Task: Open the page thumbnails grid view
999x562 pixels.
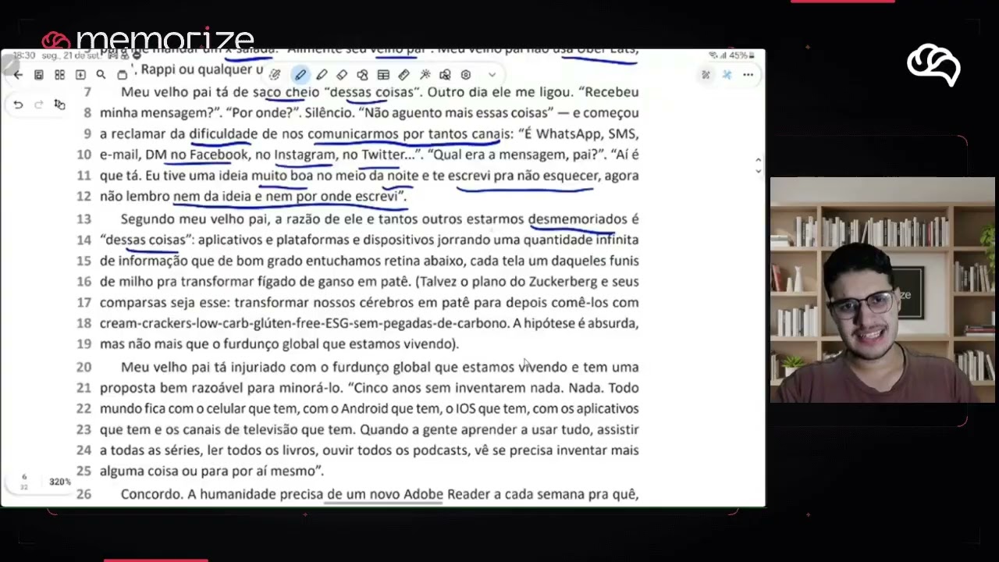Action: 59,75
